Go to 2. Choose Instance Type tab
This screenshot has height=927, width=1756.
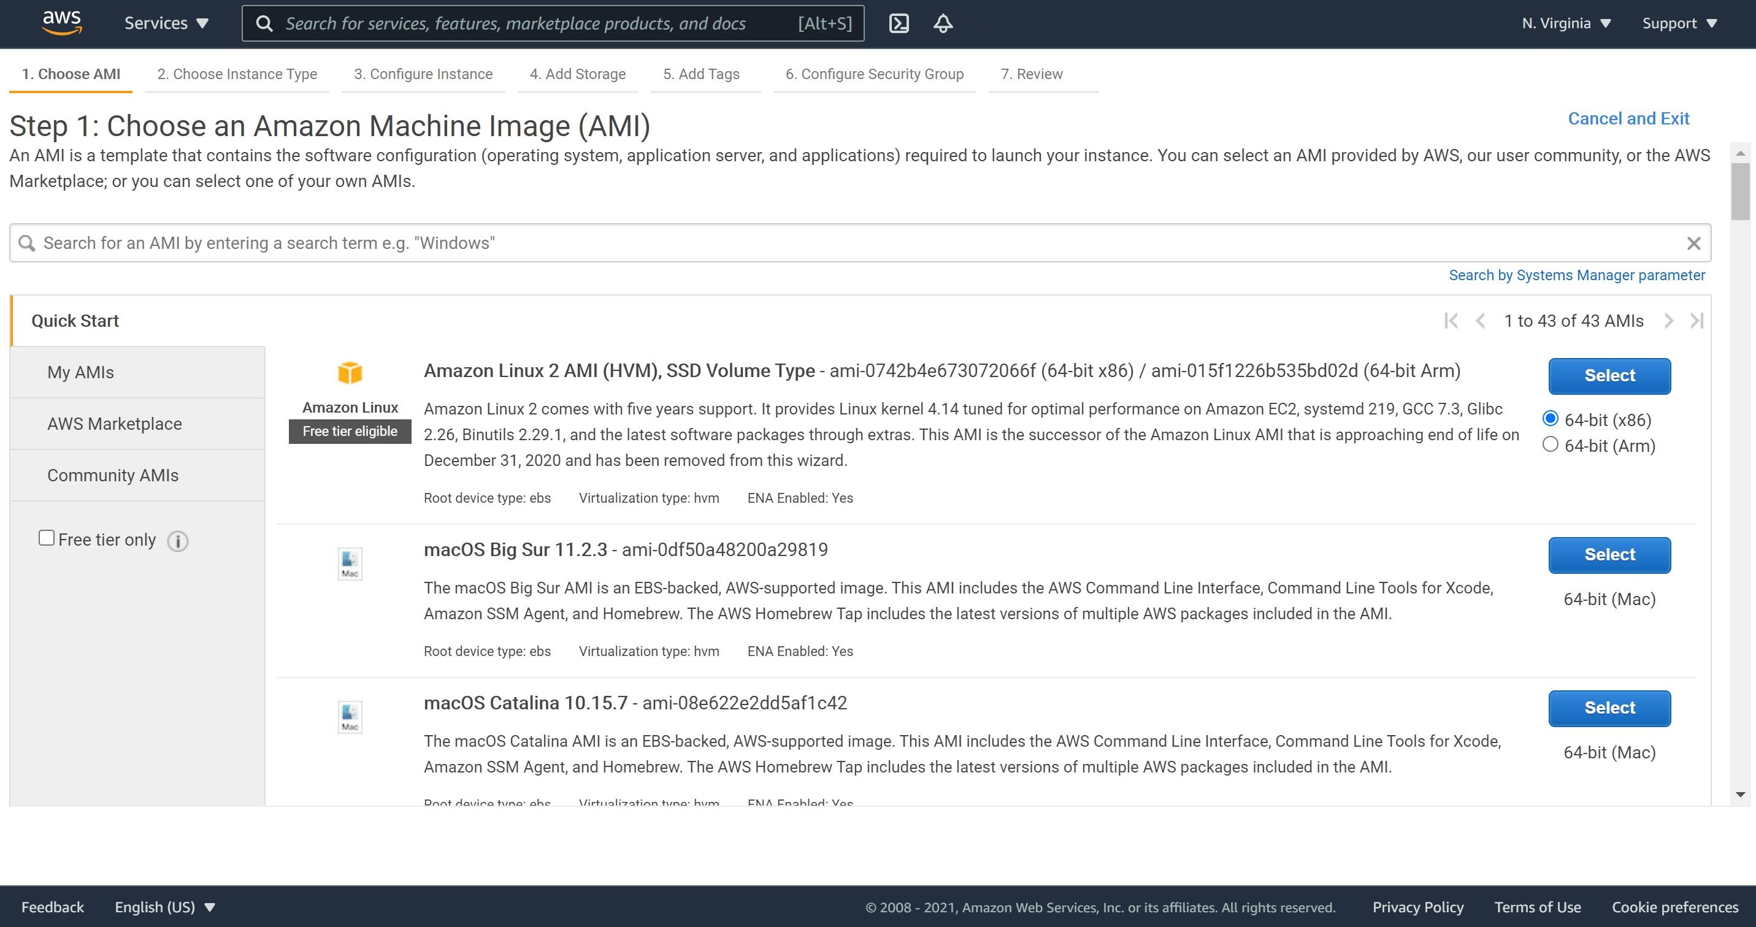(x=237, y=74)
